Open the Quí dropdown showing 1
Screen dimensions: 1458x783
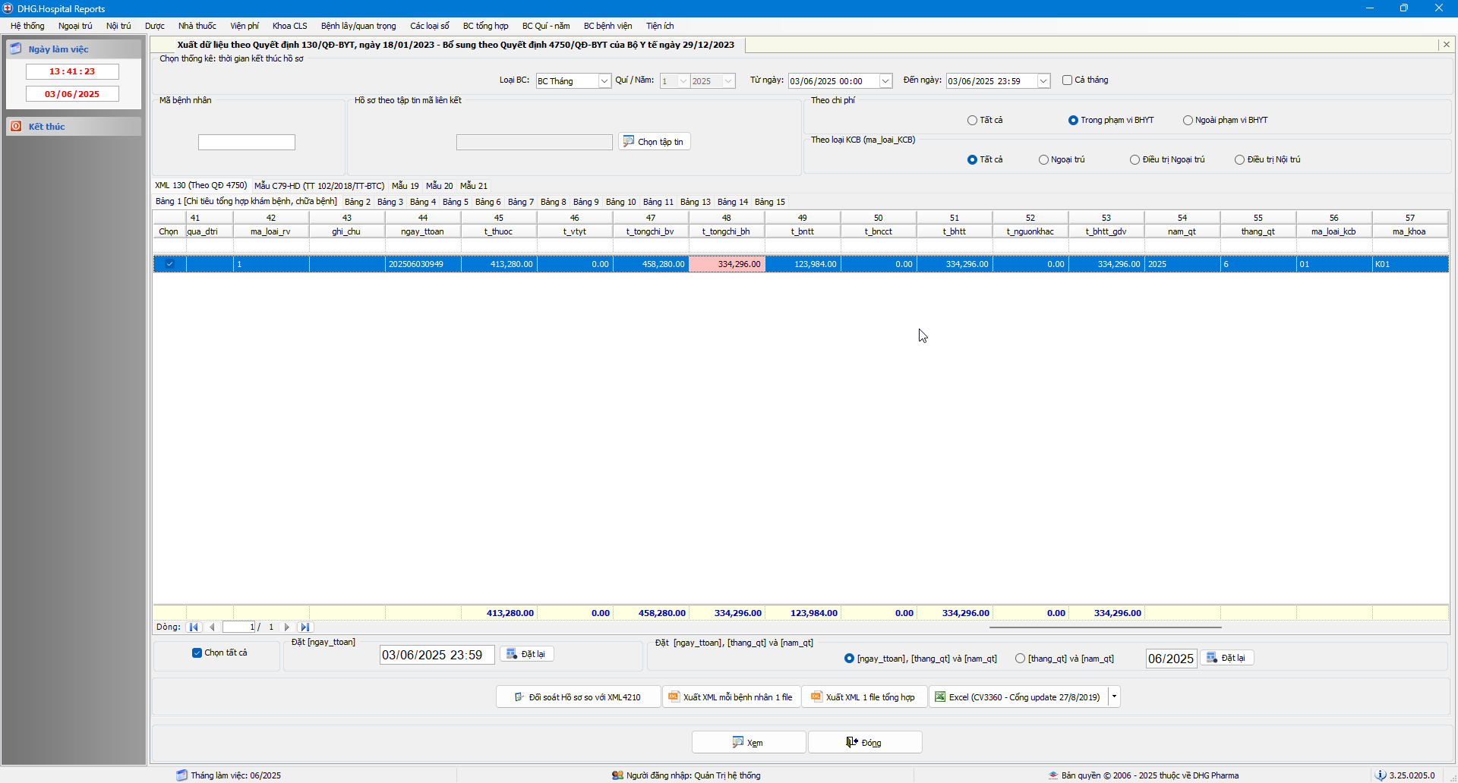tap(683, 80)
